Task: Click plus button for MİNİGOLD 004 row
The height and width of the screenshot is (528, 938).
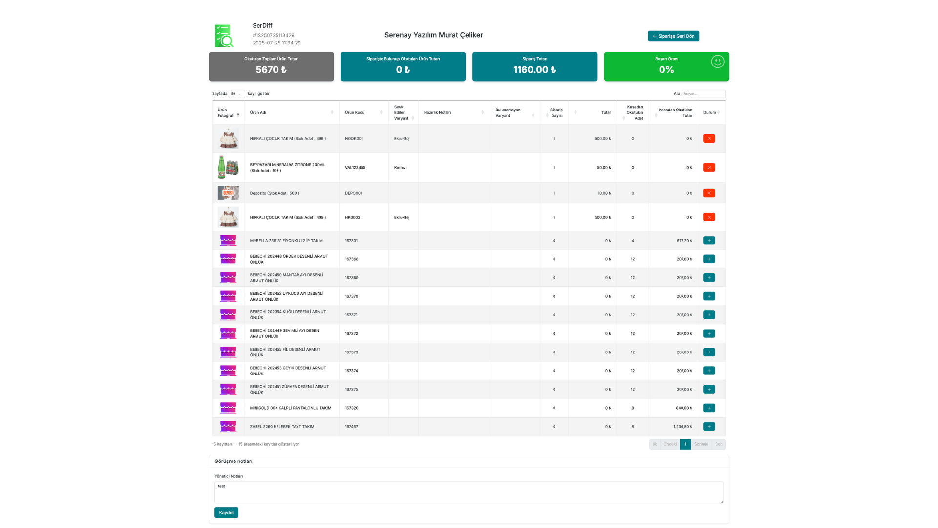Action: [x=709, y=408]
